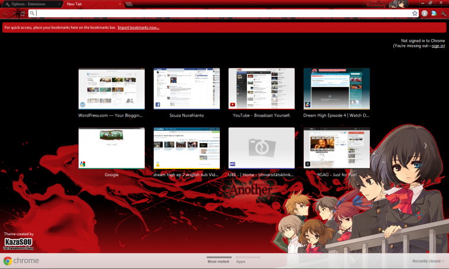
Task: Switch to the Apps page
Action: (x=241, y=261)
